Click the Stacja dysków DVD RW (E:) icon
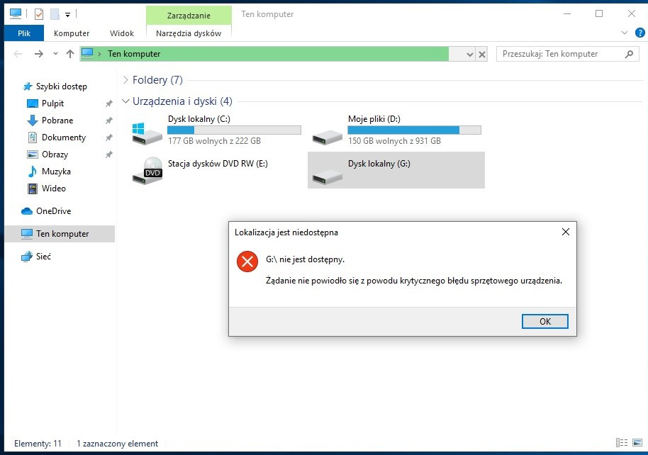The height and width of the screenshot is (455, 648). click(x=147, y=170)
